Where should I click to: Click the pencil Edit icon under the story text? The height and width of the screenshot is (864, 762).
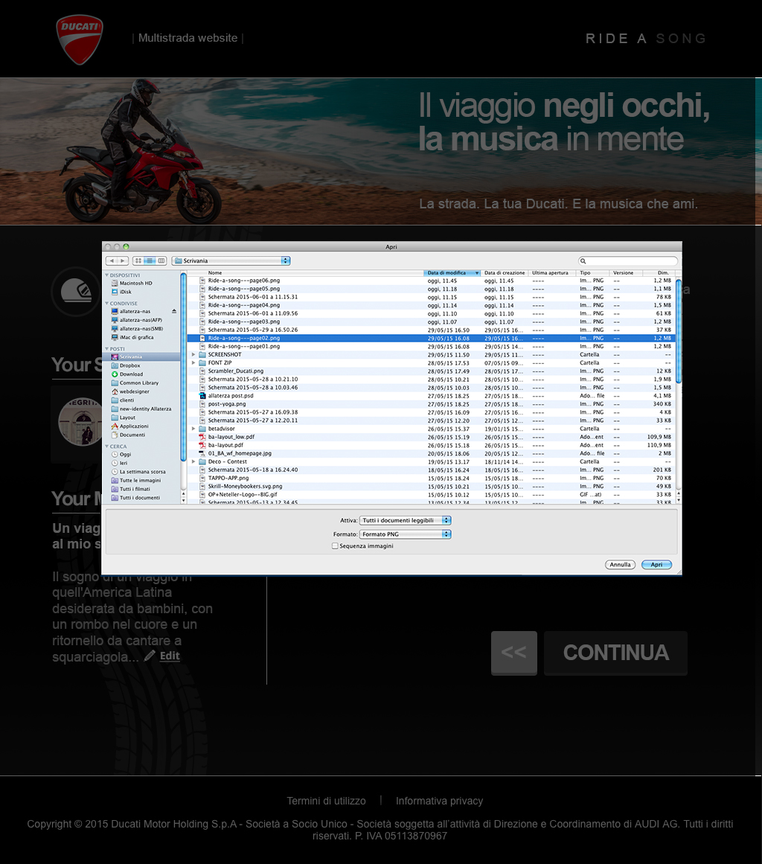click(150, 656)
